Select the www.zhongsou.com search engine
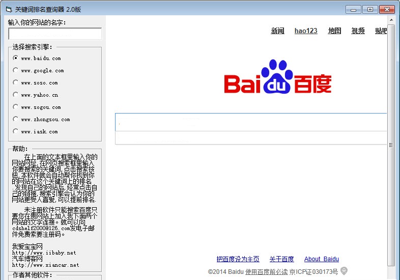 point(42,119)
